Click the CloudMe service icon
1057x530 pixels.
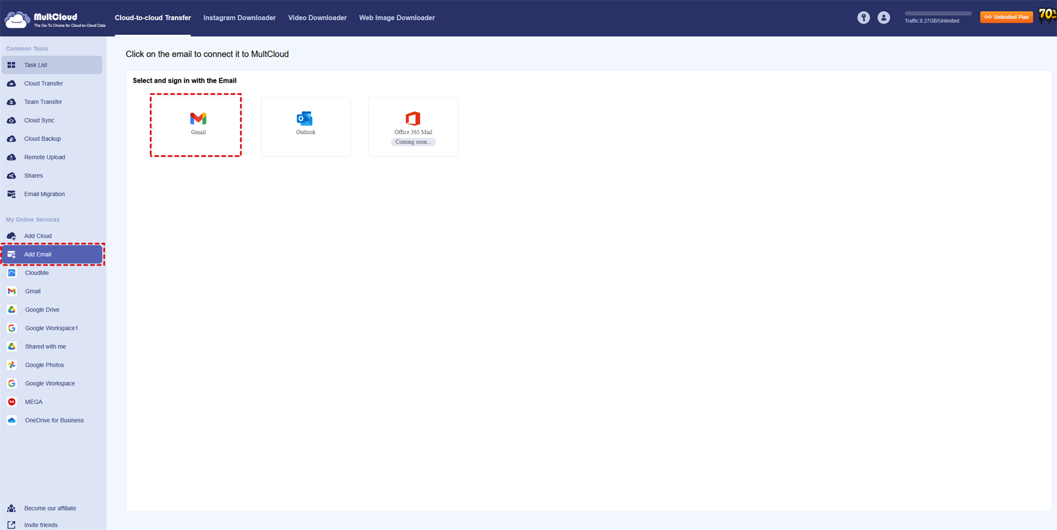point(12,273)
